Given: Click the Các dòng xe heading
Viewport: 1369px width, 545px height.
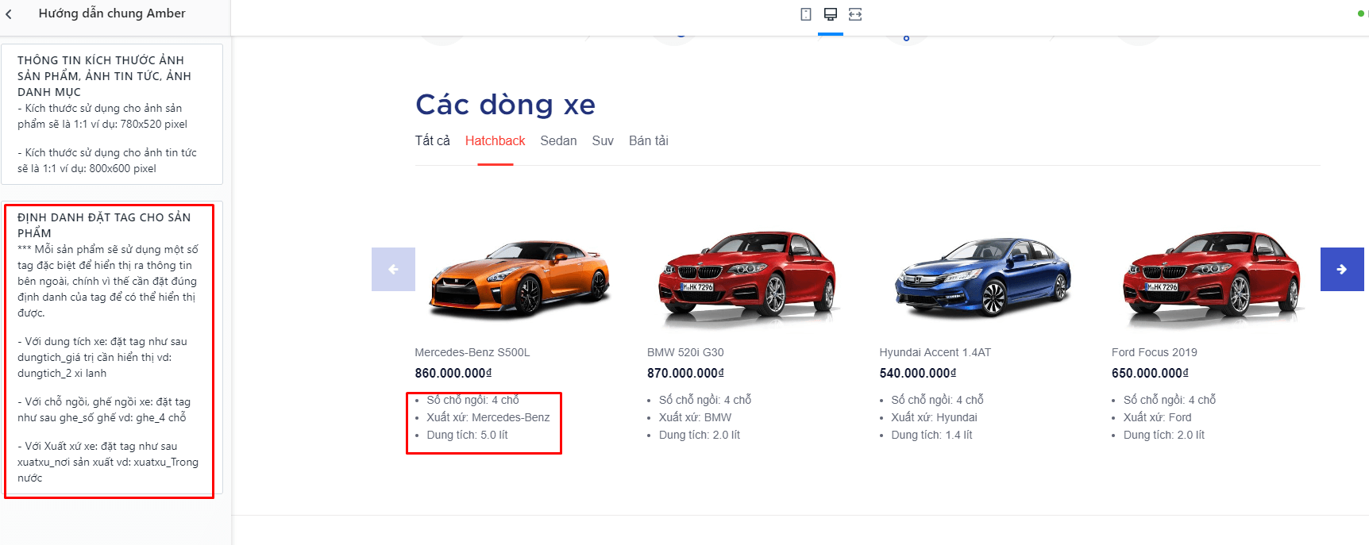Looking at the screenshot, I should tap(505, 105).
